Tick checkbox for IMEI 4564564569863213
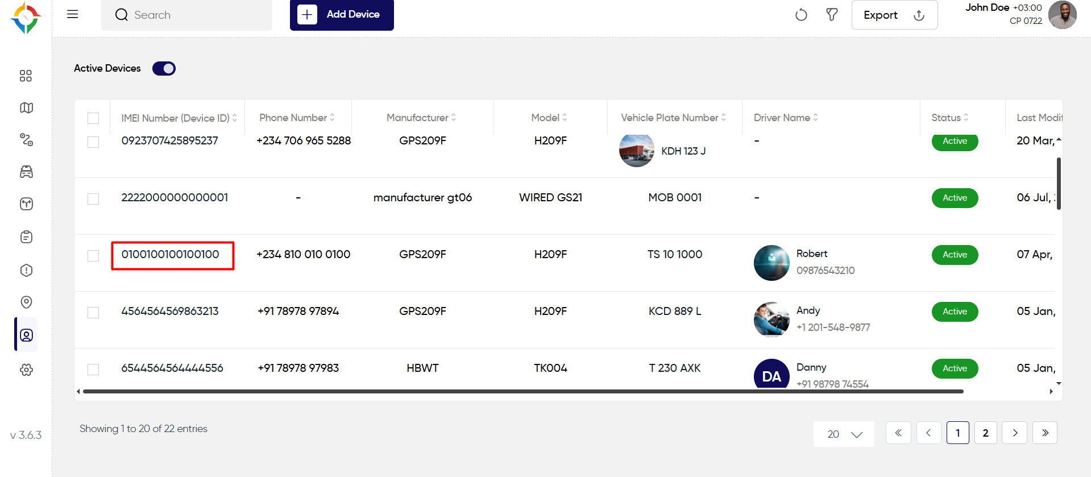Screen dimensions: 1091x477 [93, 313]
